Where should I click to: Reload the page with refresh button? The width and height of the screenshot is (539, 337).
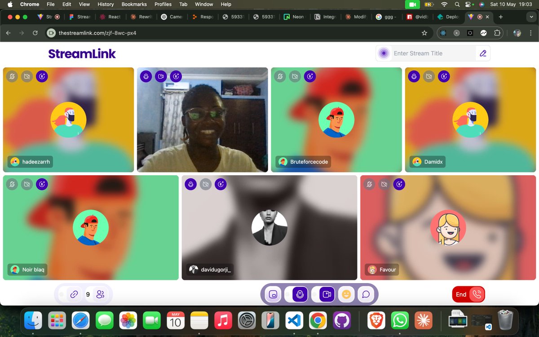[35, 33]
